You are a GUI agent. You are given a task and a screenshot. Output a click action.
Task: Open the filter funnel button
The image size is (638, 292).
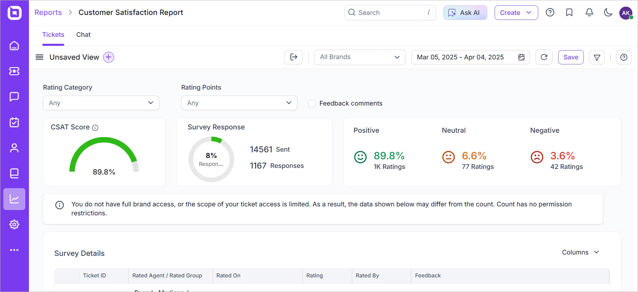(597, 57)
